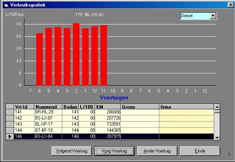This screenshot has width=235, height=162.
Task: Click the red bar for month 6
Action: click(x=39, y=59)
